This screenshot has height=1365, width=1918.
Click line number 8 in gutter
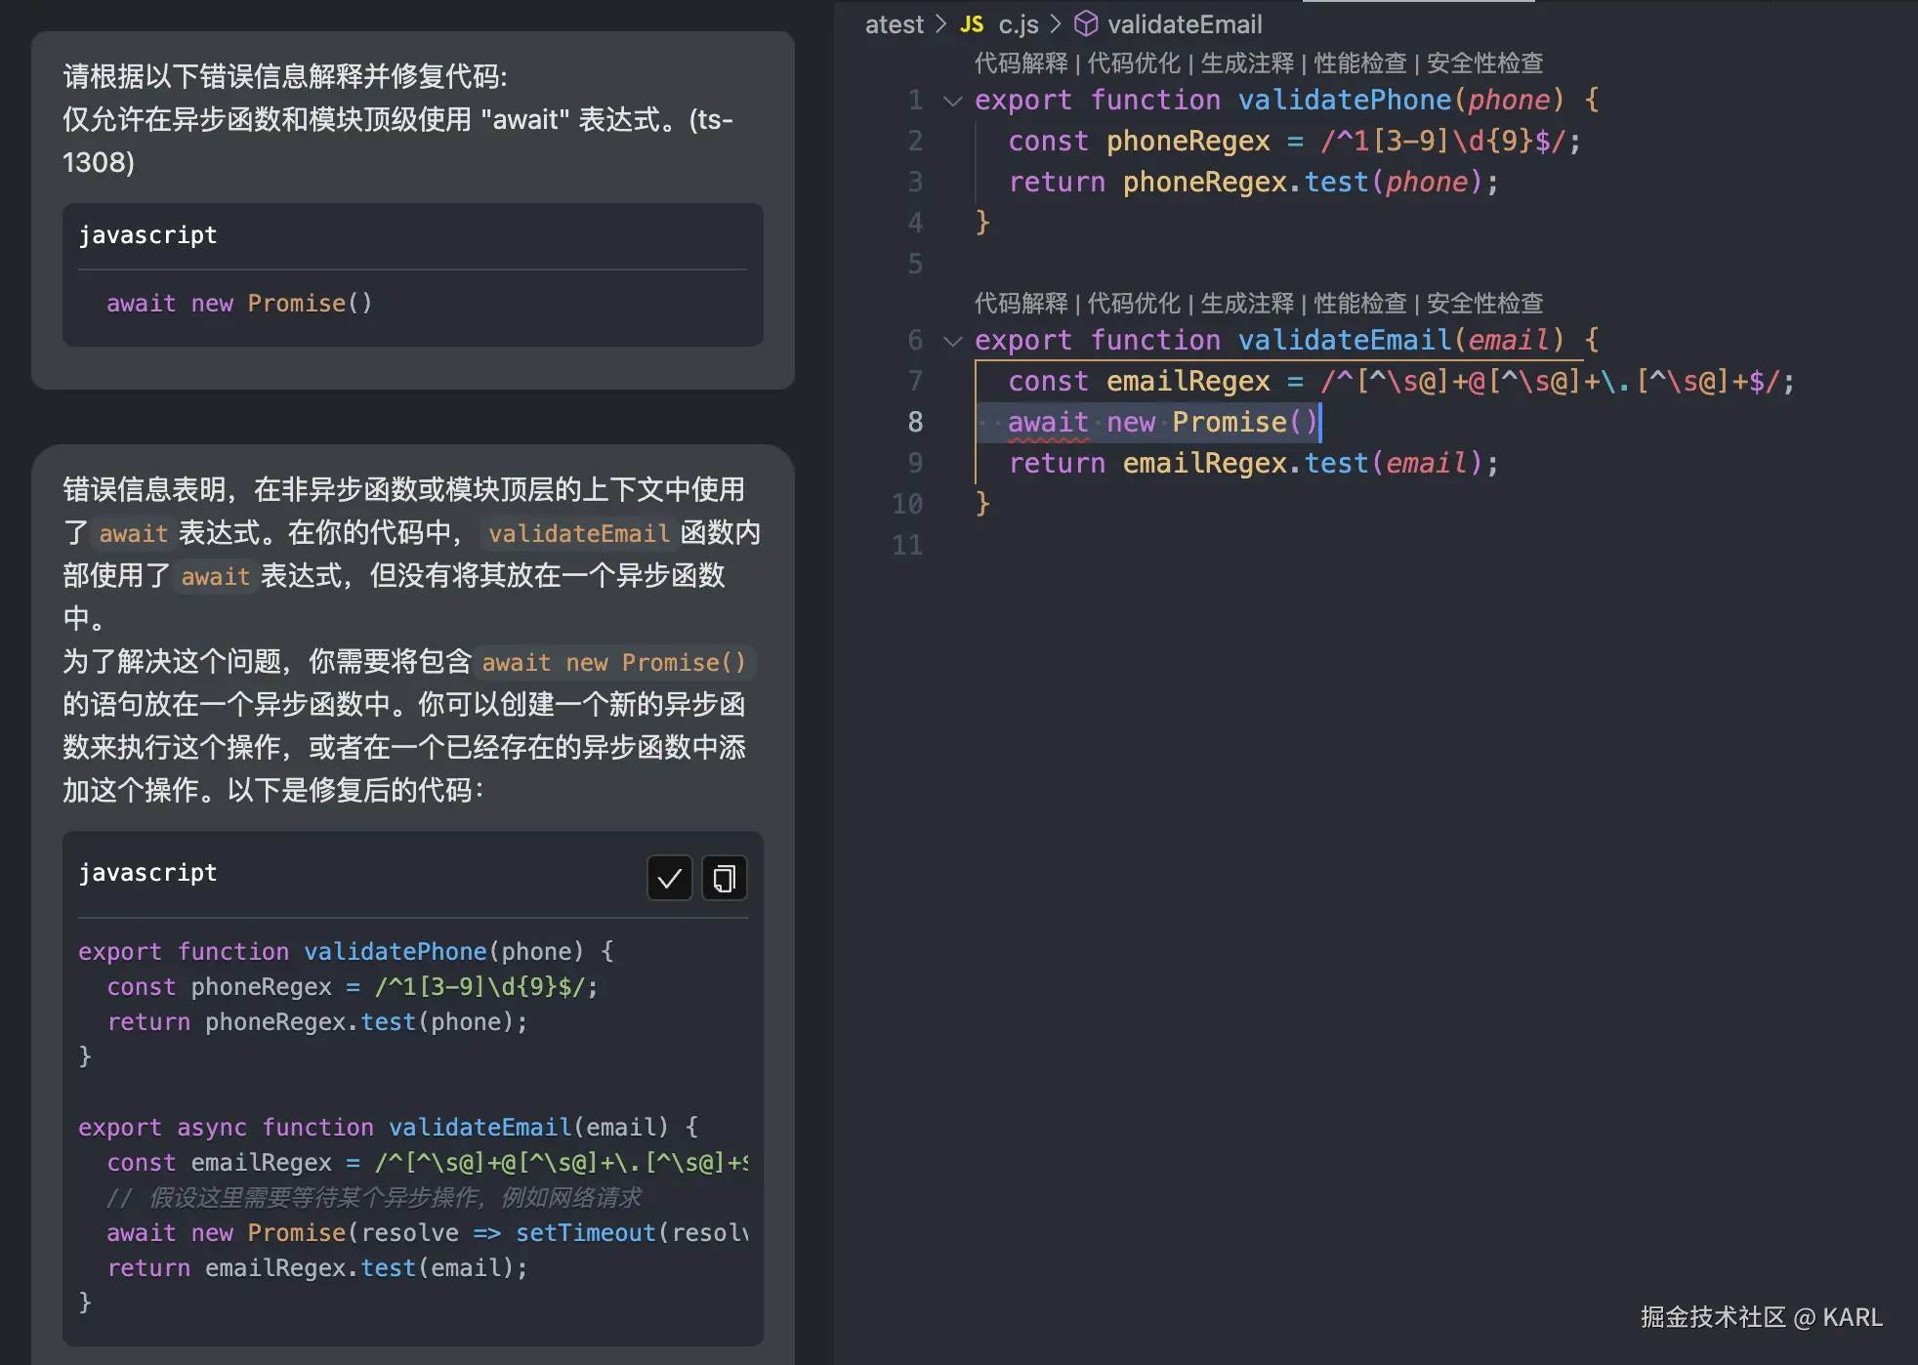(915, 422)
